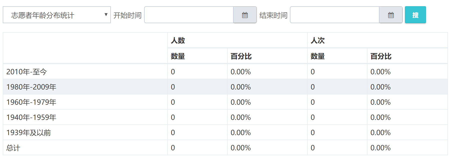
Task: Select the 1980年-2009年 row label
Action: tap(31, 87)
